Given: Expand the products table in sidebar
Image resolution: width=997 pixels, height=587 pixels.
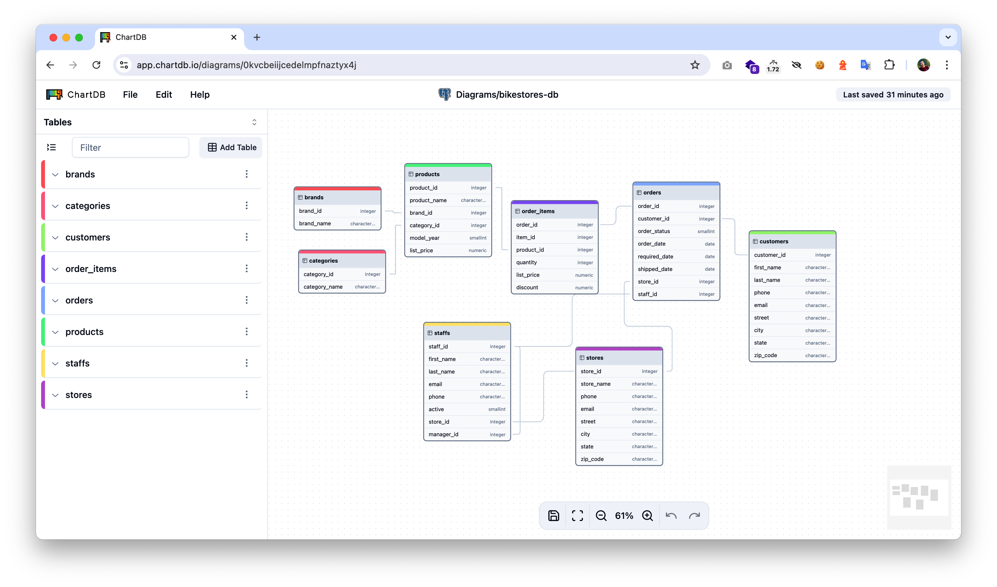Looking at the screenshot, I should (x=55, y=332).
